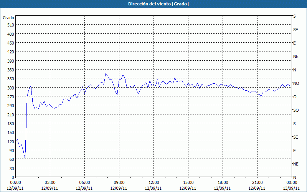
Task: Click the 30 degree axis label
Action: [x=12, y=169]
